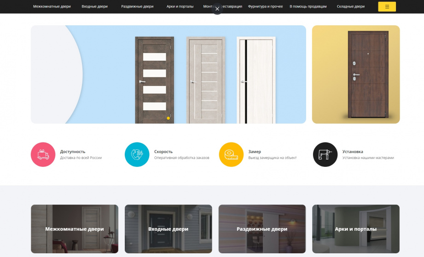Click the dark brown door with glass inserts

tap(154, 80)
